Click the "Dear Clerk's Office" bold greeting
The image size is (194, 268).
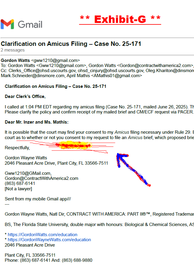point(25,96)
